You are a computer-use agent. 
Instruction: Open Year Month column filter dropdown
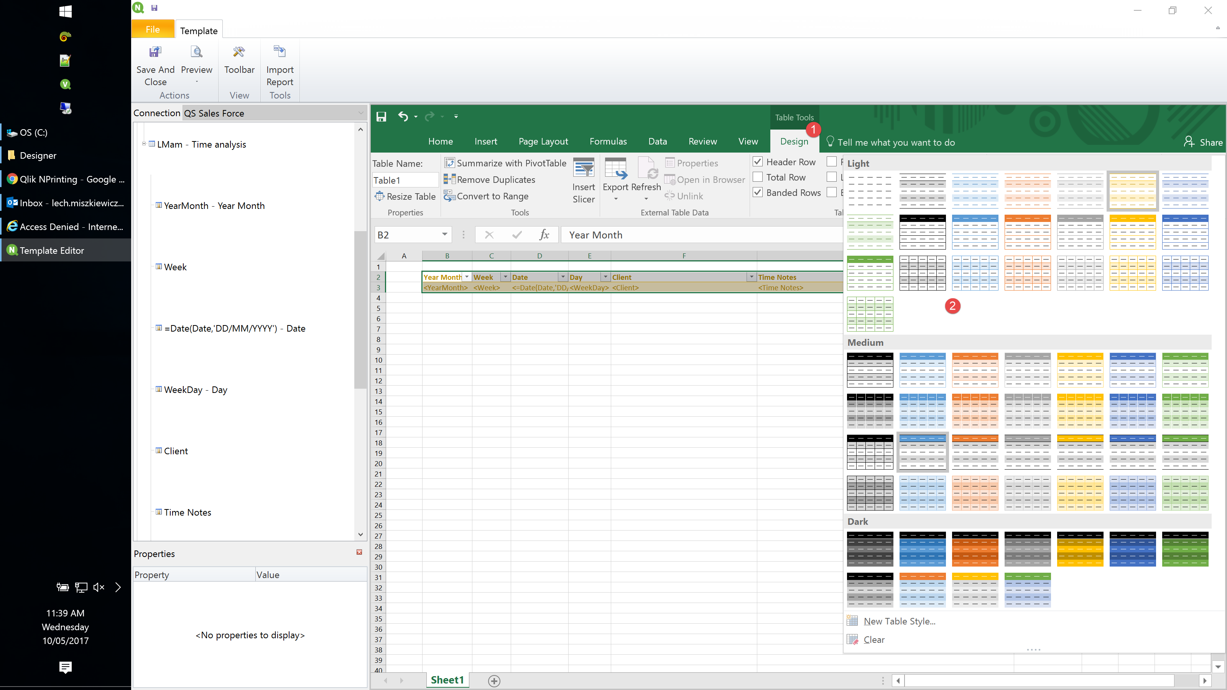pyautogui.click(x=467, y=277)
